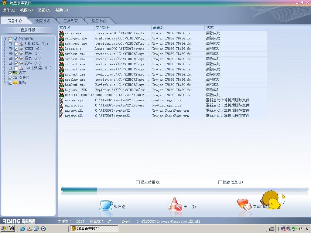
Task: Click the file icon beside ngperw.dll
Action: [x=61, y=116]
